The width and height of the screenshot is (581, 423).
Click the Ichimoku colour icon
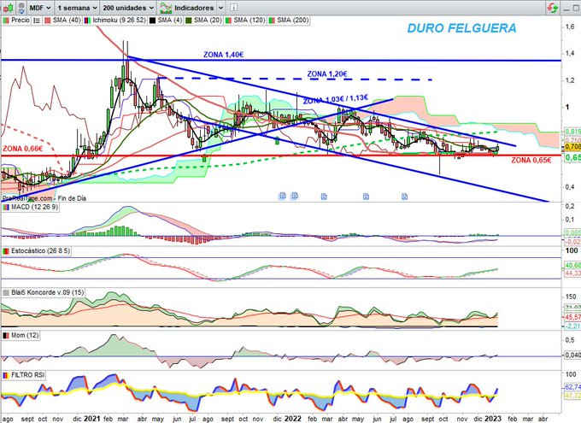tap(87, 21)
